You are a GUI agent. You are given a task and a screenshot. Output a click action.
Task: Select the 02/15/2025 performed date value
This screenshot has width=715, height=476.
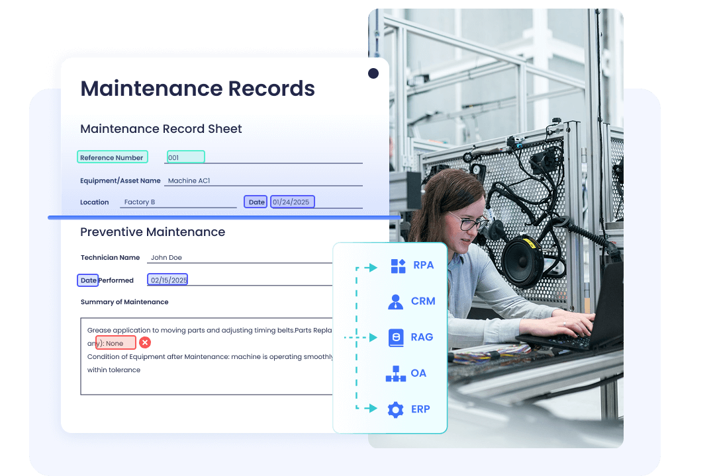coord(167,279)
